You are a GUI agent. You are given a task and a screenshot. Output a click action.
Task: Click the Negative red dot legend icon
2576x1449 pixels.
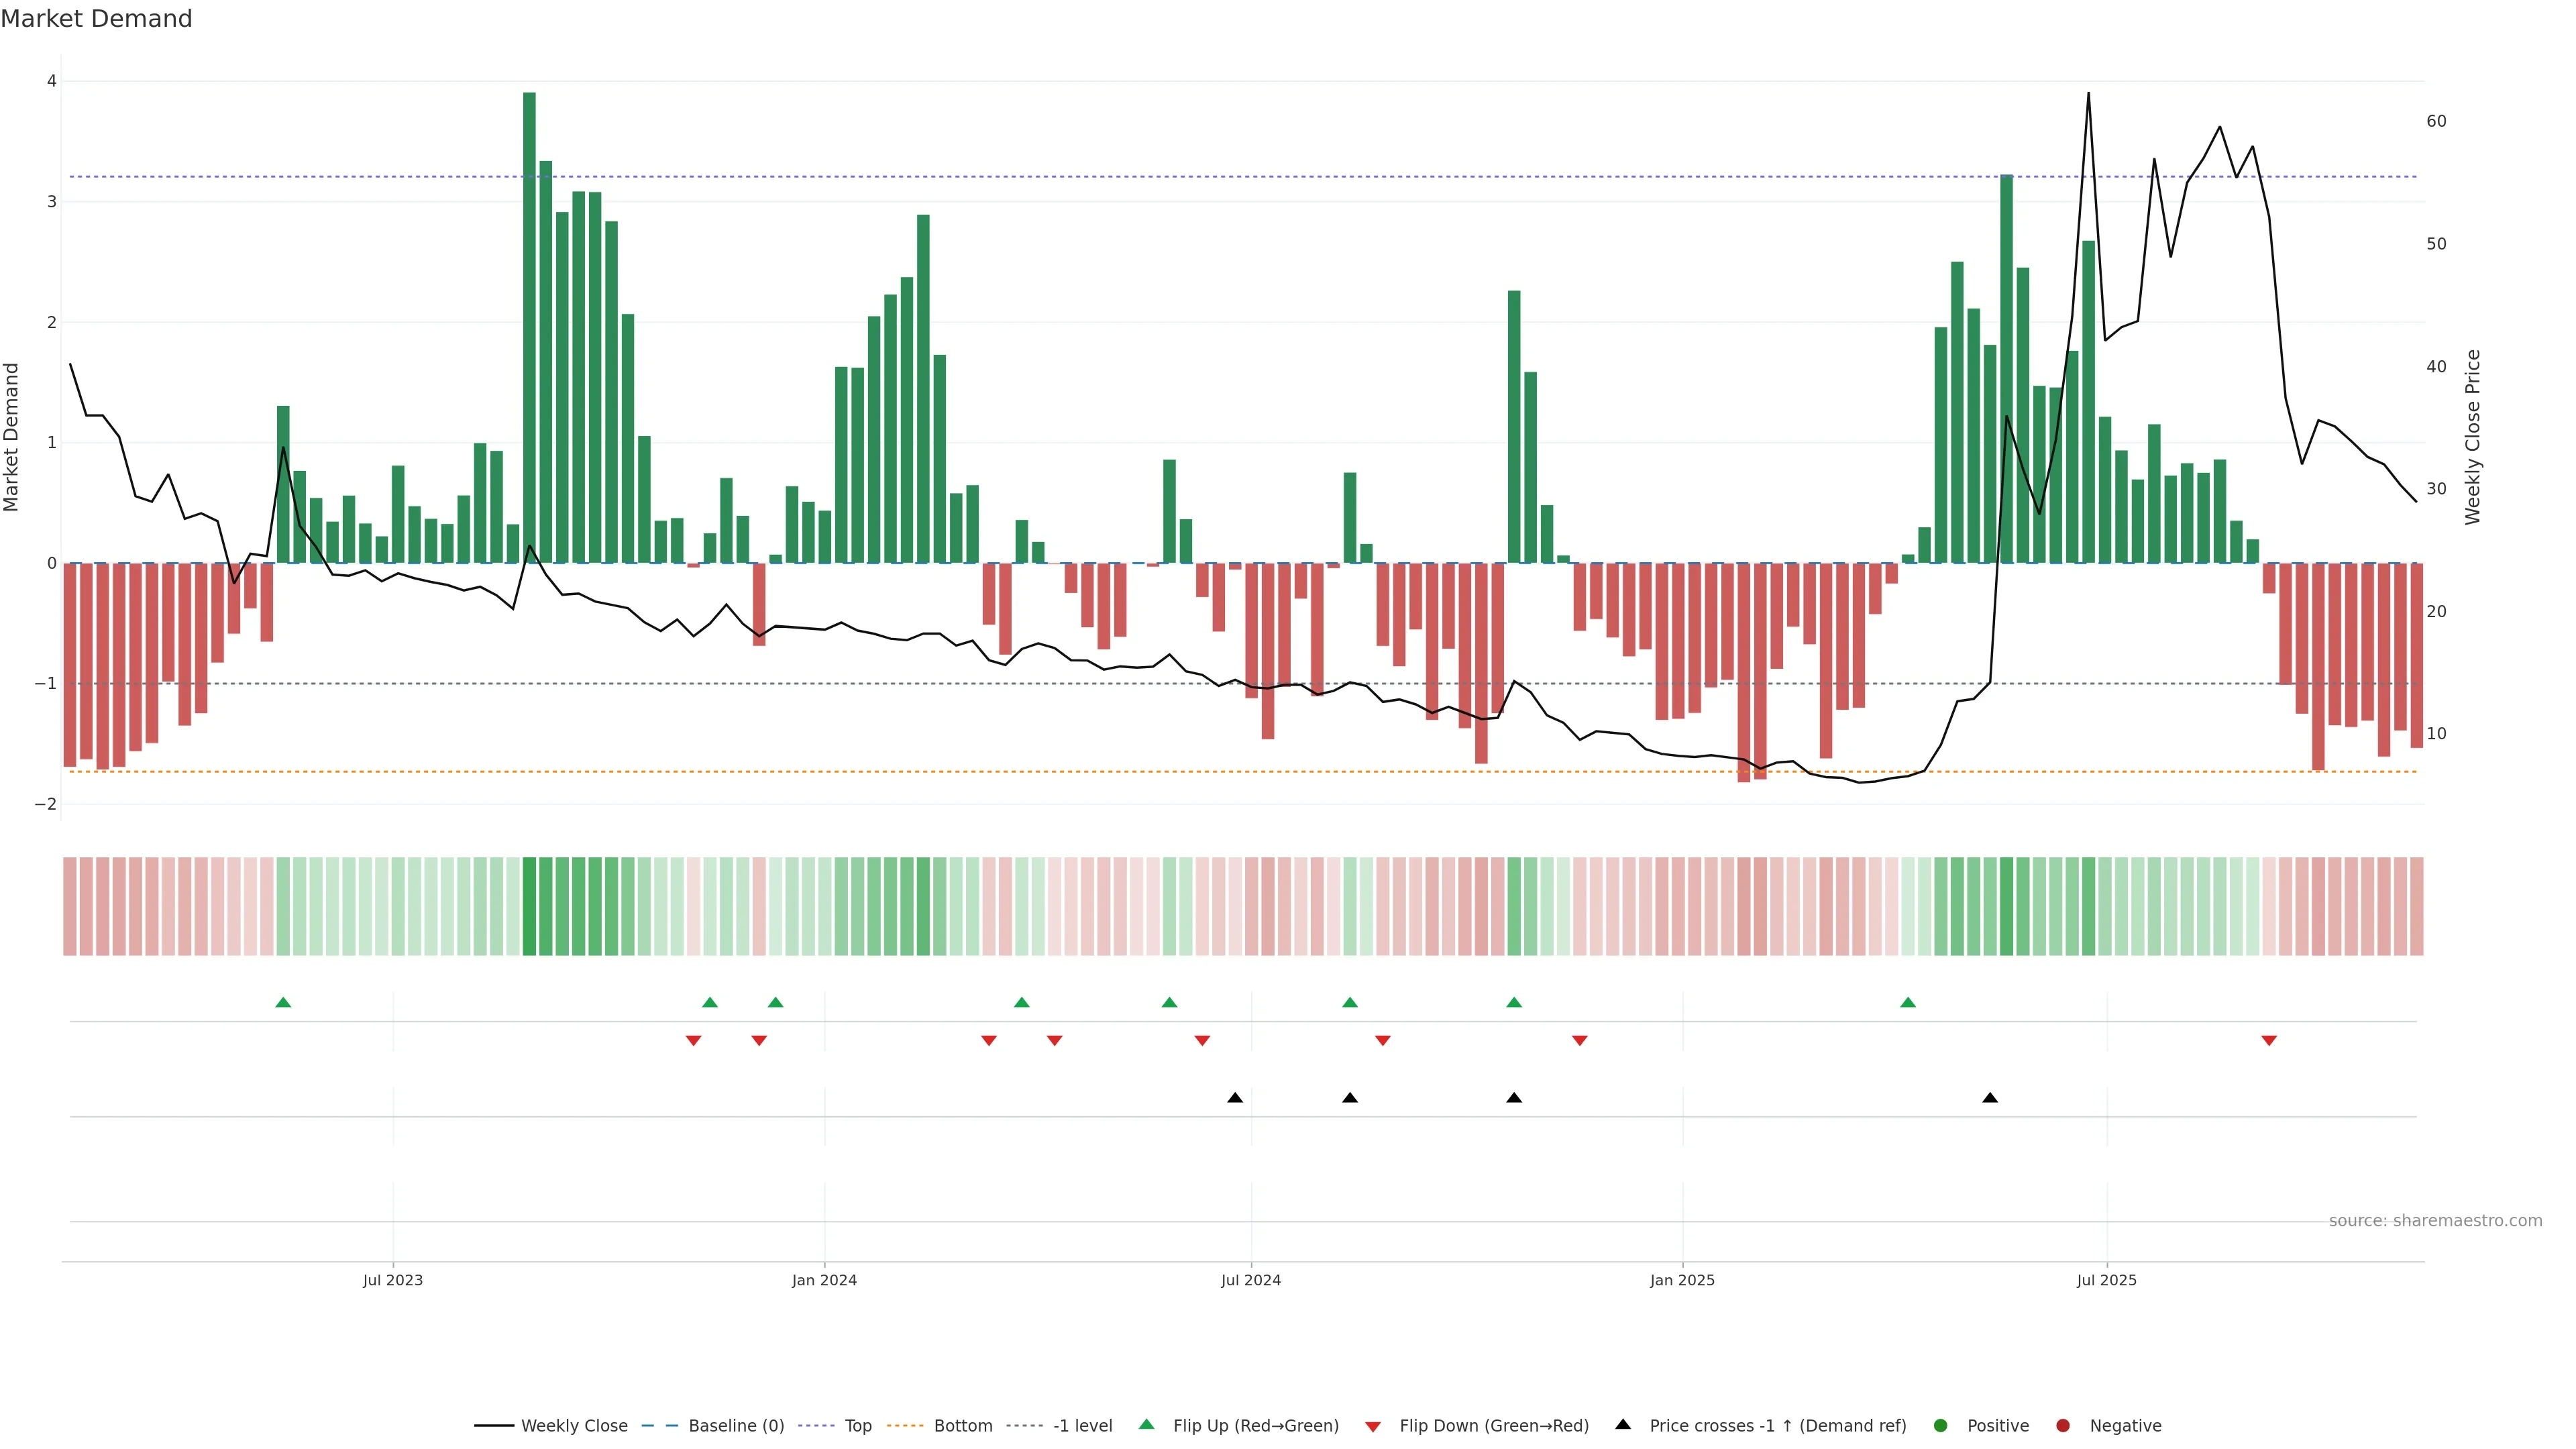click(x=2063, y=1426)
